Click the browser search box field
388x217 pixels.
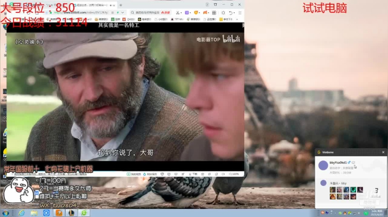tap(150, 12)
